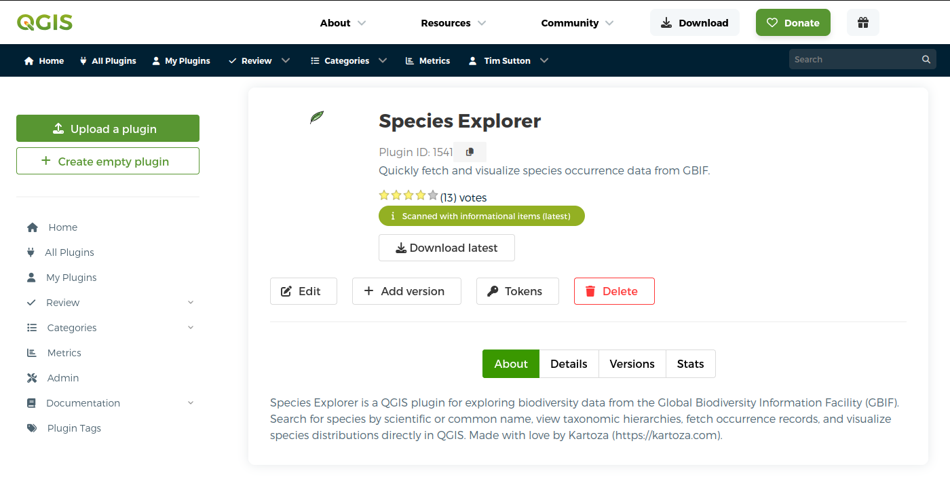Click the QGIS logo
950x490 pixels.
coord(45,22)
